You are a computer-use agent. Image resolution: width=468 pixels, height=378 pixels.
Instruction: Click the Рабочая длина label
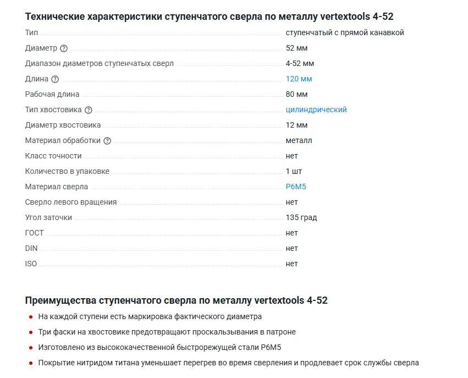coord(52,94)
